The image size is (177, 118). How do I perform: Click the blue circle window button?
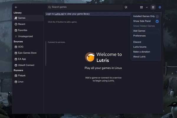160,7
